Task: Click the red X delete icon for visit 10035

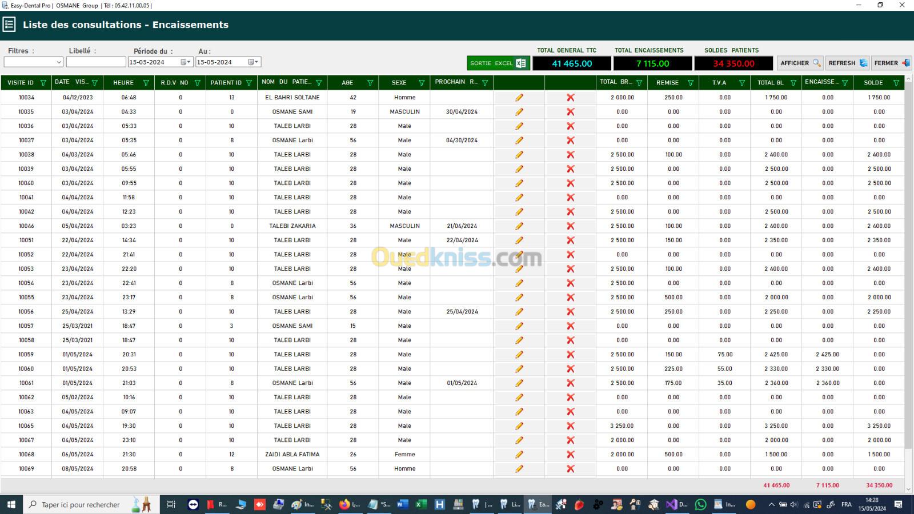Action: tap(570, 112)
